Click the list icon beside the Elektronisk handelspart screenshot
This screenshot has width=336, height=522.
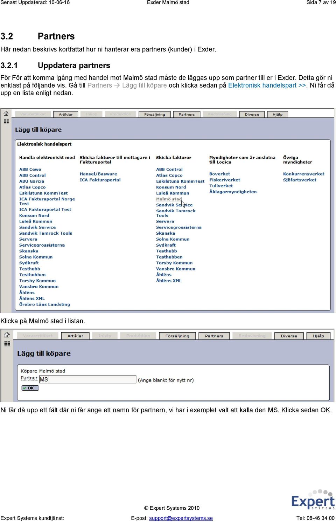tap(6, 121)
